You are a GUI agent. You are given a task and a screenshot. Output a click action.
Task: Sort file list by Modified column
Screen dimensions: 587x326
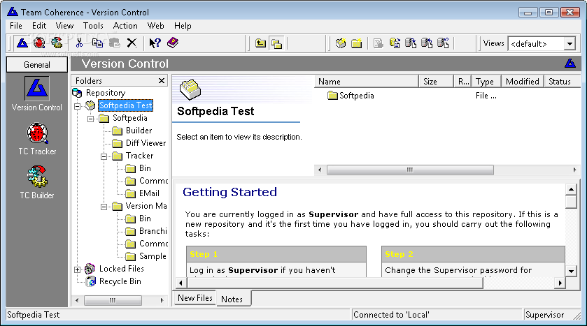pos(522,82)
